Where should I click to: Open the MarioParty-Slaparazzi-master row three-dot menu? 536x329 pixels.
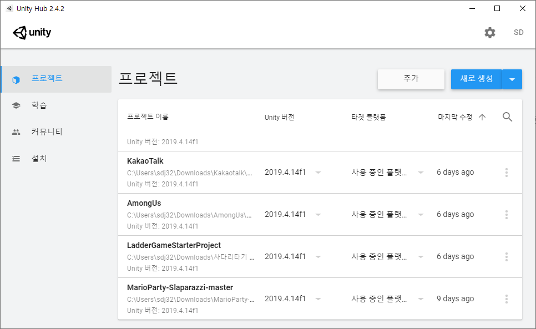click(x=506, y=299)
